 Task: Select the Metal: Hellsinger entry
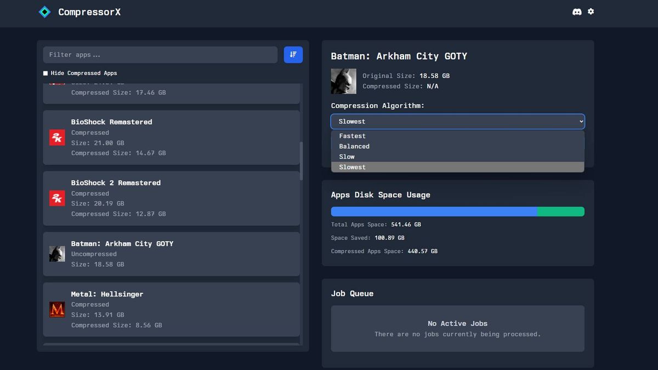coord(171,309)
